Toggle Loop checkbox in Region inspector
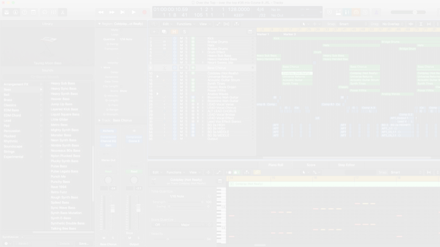This screenshot has height=247, width=440. (x=120, y=34)
